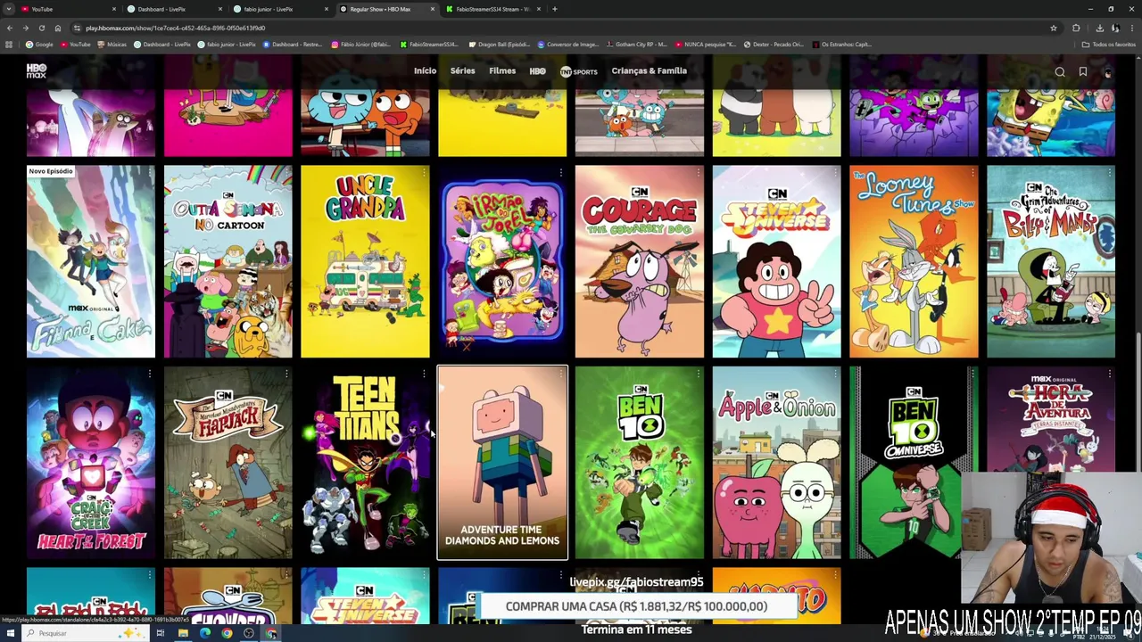Viewport: 1142px width, 642px height.
Task: Open the Steven Universe tile with Steven's peace sign
Action: 776,261
